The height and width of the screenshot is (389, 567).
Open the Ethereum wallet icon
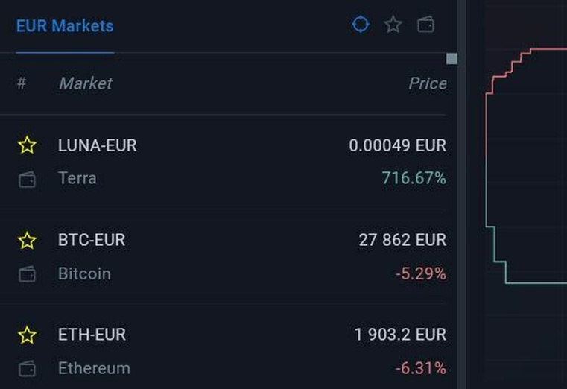click(27, 369)
